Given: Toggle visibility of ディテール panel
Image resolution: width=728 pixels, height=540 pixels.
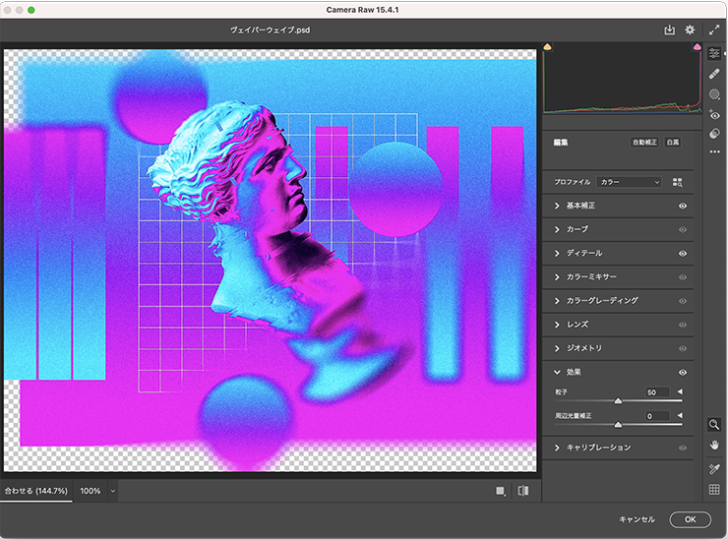Looking at the screenshot, I should click(x=683, y=254).
